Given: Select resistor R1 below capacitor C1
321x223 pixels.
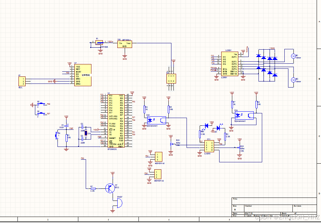Looking at the screenshot, I should (67, 138).
